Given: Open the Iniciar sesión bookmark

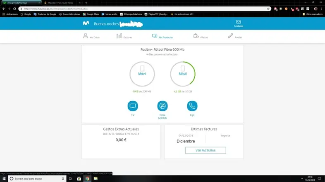Looking at the screenshot, I should (110, 14).
